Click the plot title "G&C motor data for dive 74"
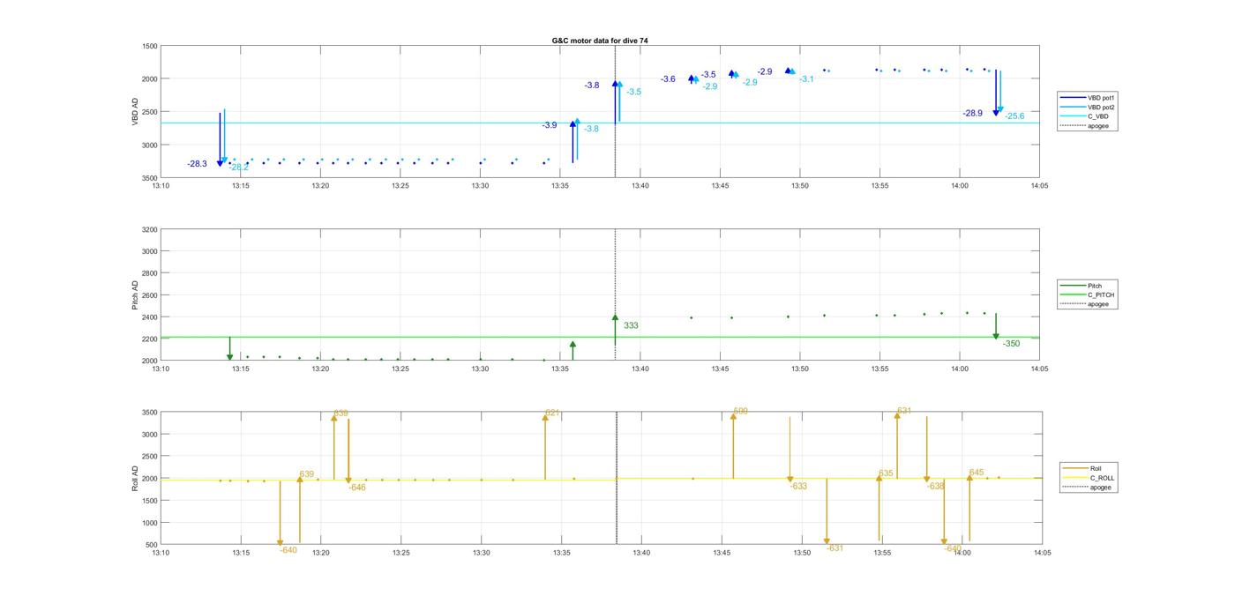The width and height of the screenshot is (1235, 611). (x=599, y=41)
